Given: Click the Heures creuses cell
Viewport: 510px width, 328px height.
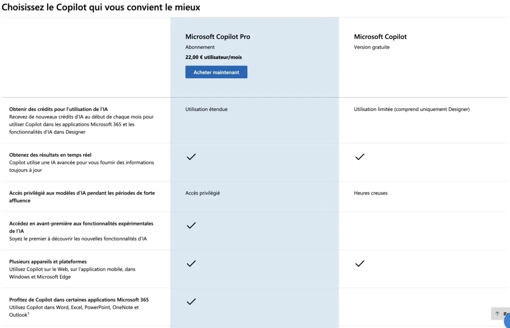Looking at the screenshot, I should coord(371,193).
